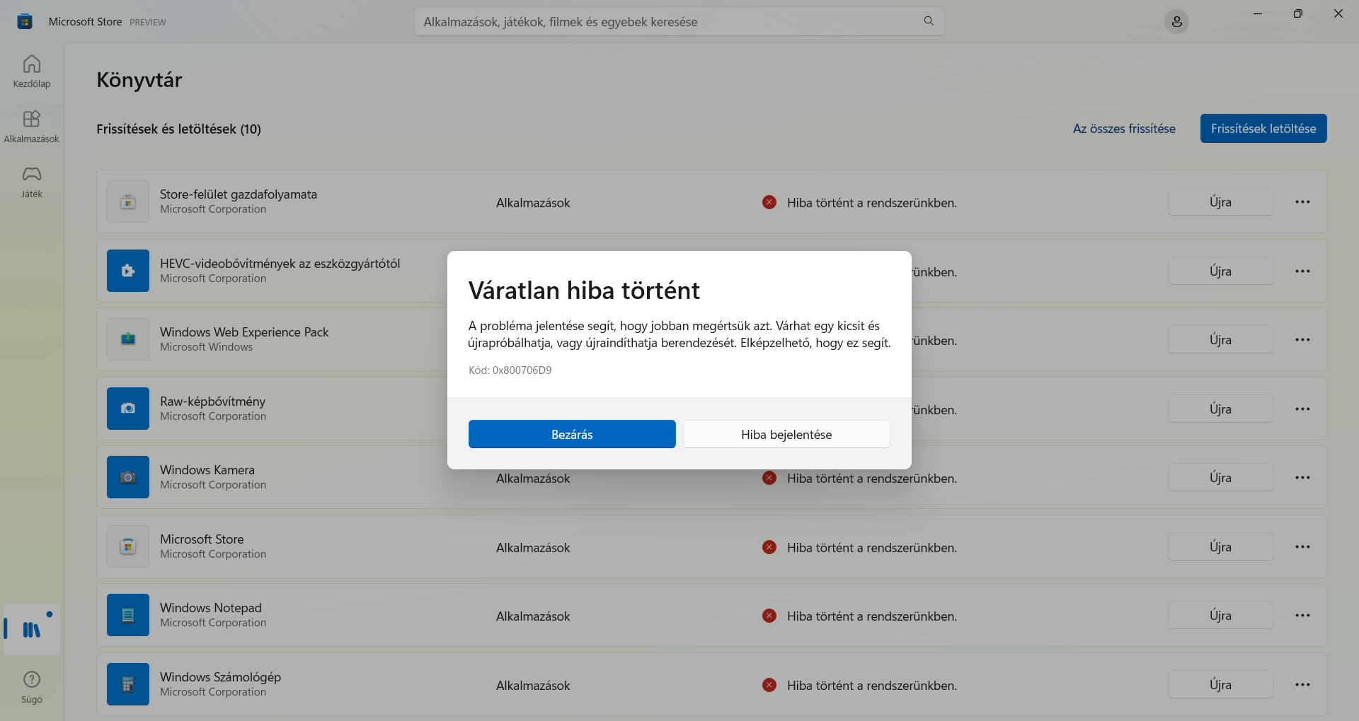Click Alkalmazások category on Windows Notepad row
The height and width of the screenshot is (721, 1359).
[x=533, y=616]
